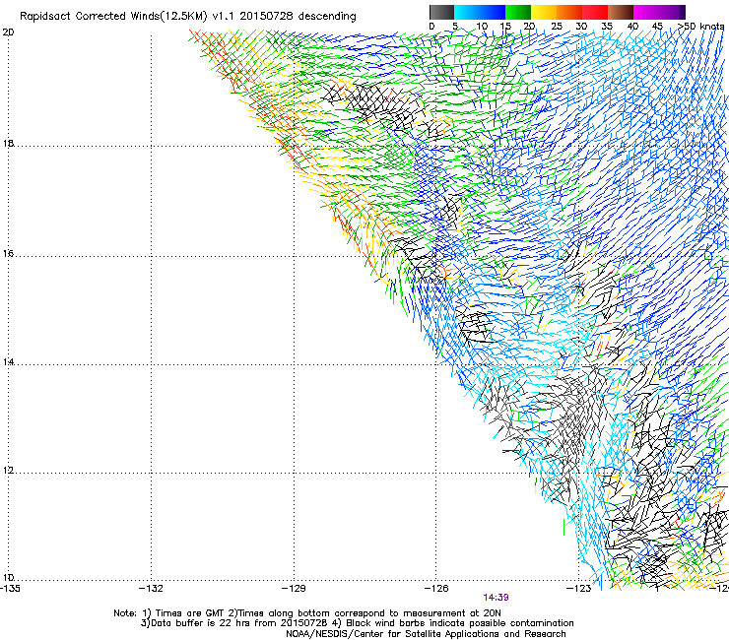The height and width of the screenshot is (640, 729).
Task: Click the "3)Data buffer is 22 hrs" note line
Action: pos(357,623)
